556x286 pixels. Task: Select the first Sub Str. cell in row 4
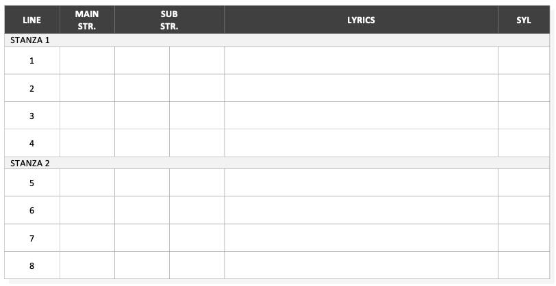pyautogui.click(x=142, y=143)
